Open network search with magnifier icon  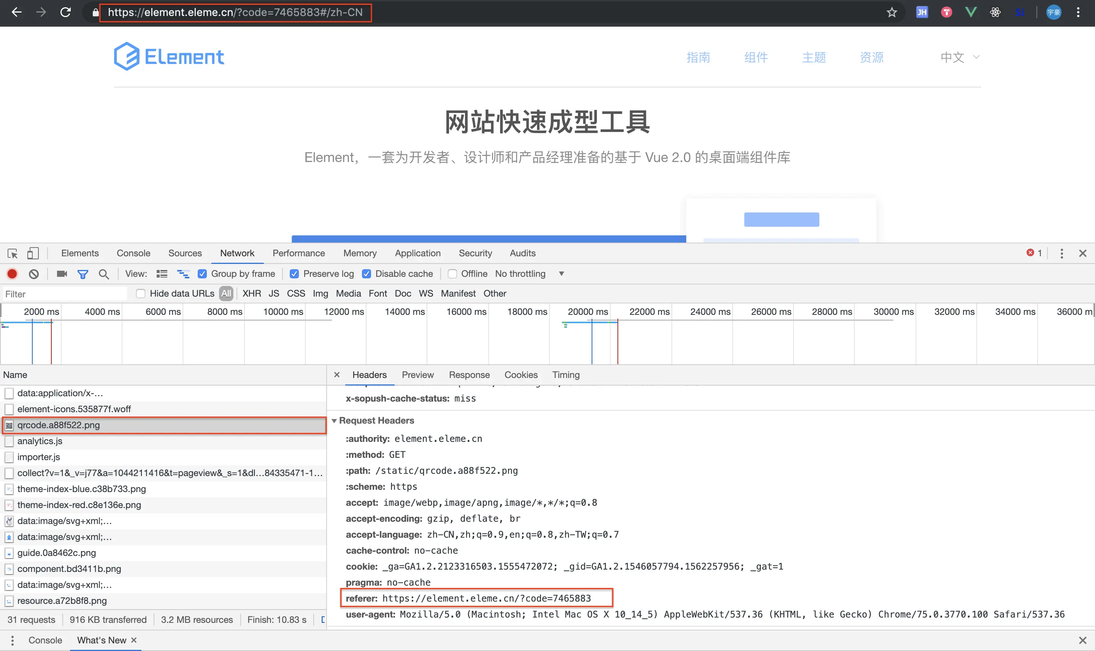(x=103, y=274)
